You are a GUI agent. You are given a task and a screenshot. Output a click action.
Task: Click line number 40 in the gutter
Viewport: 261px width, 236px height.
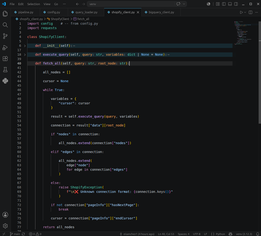19,63
